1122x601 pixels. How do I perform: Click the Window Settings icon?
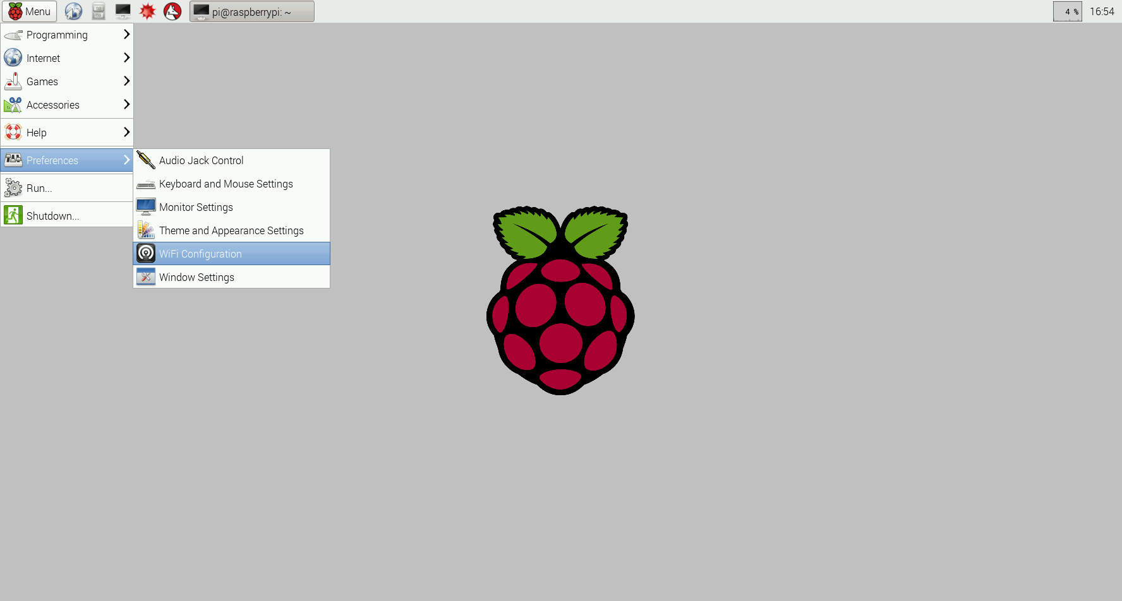pyautogui.click(x=146, y=277)
